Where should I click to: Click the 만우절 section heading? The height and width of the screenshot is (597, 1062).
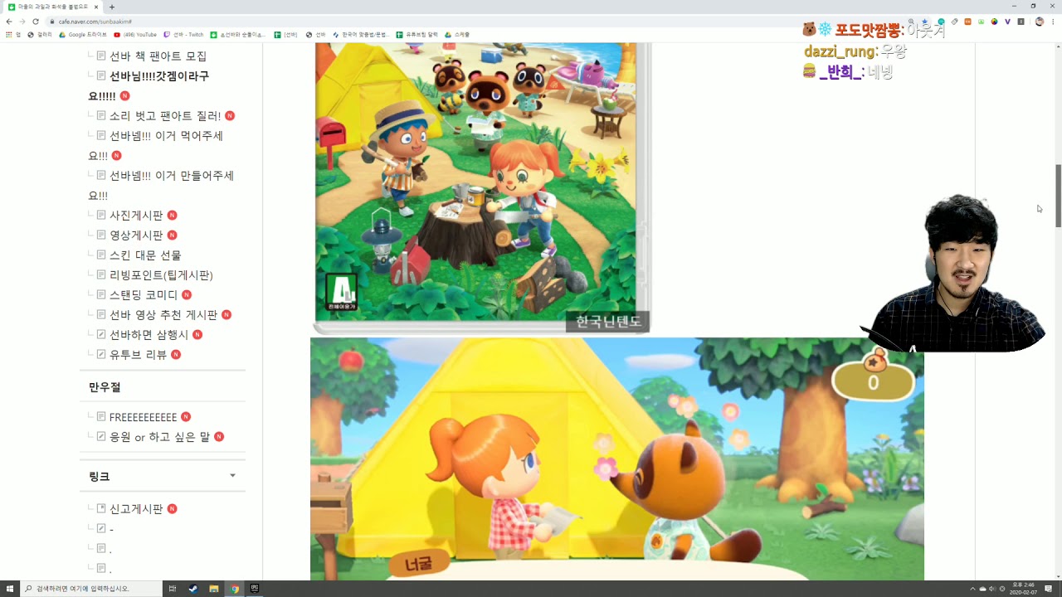point(105,387)
